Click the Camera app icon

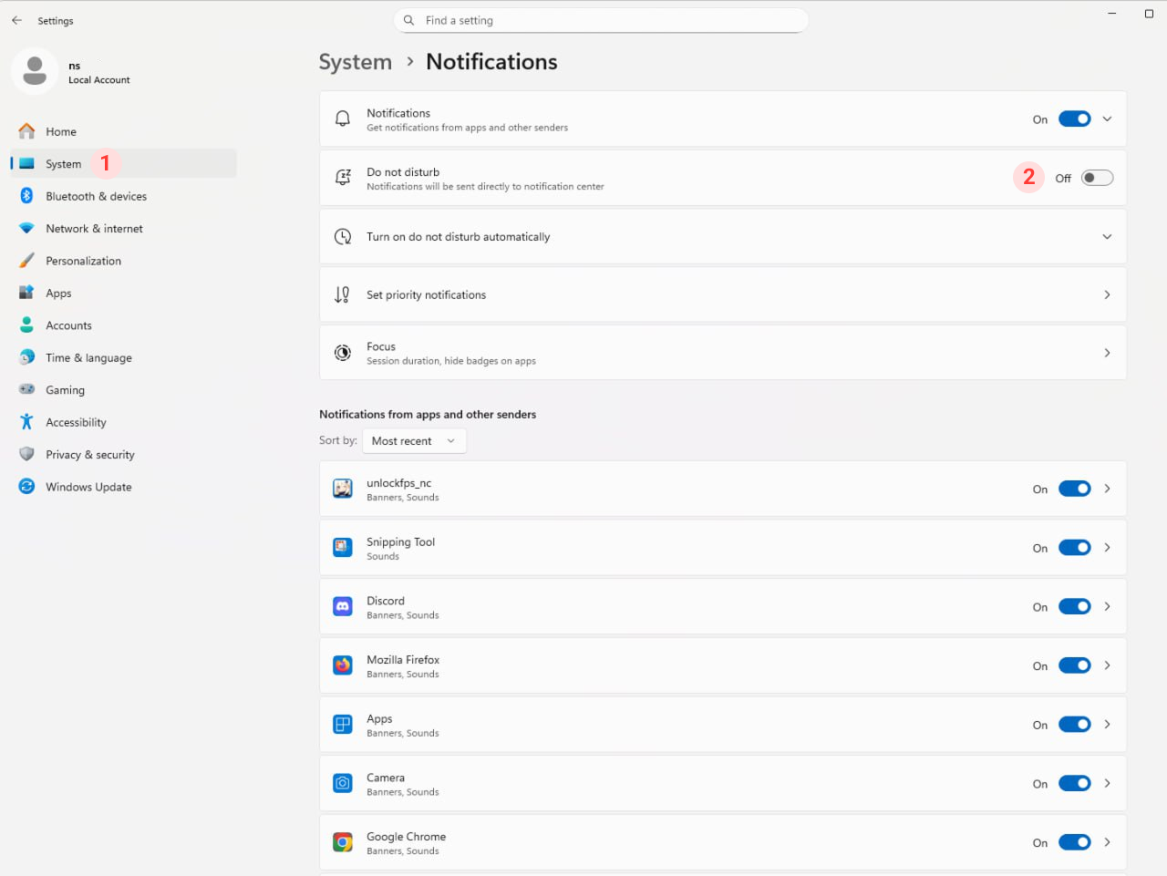pos(343,784)
